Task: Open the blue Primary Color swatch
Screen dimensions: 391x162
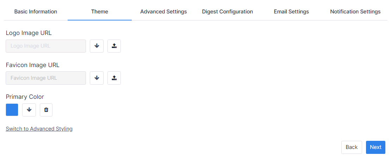Action: (12, 110)
